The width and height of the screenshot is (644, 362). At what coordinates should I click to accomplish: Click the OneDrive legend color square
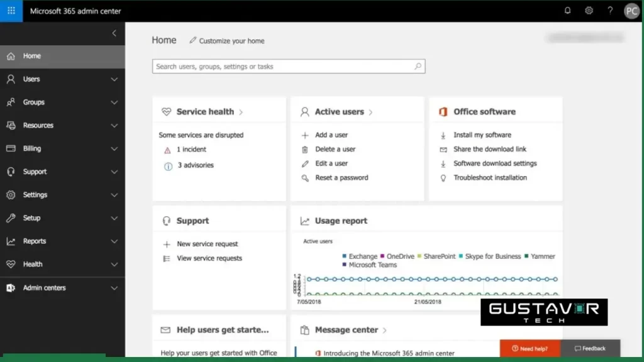click(382, 256)
